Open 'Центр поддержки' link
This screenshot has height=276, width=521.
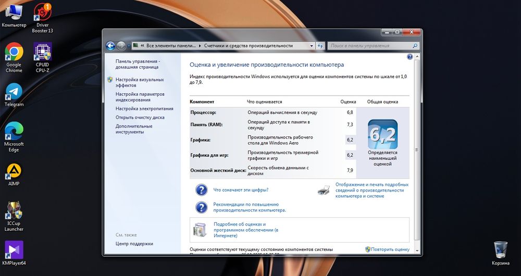(x=134, y=244)
